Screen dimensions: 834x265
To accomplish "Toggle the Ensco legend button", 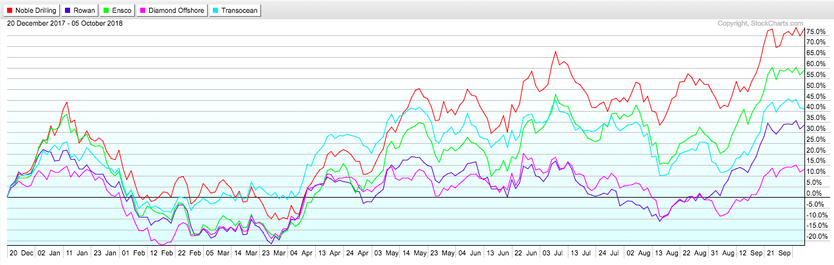I will [x=118, y=10].
